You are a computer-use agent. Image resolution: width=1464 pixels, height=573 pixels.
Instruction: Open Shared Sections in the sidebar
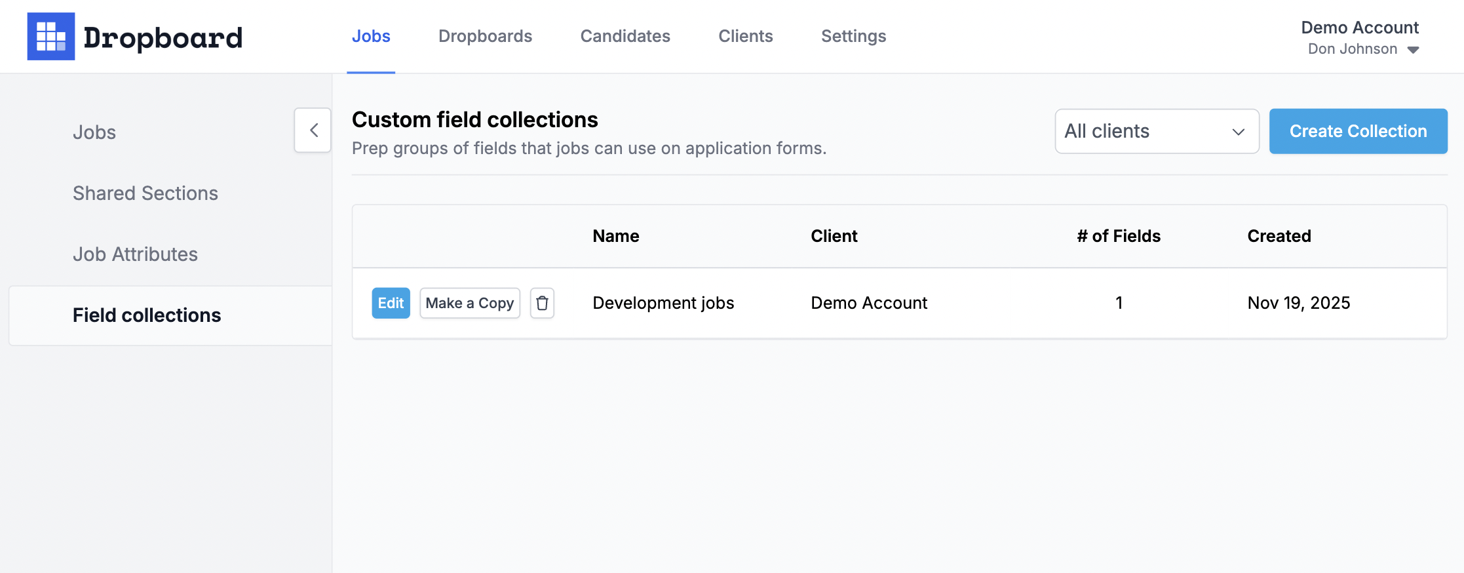click(x=145, y=193)
